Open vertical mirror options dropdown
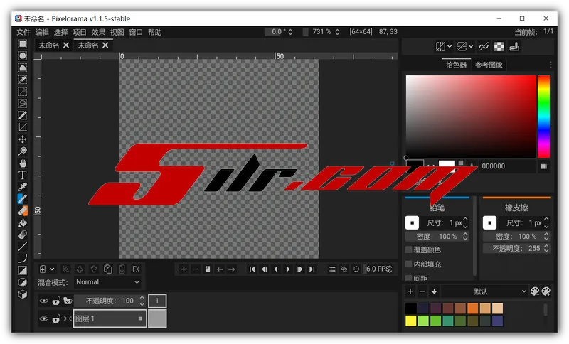The height and width of the screenshot is (344, 569). click(x=471, y=46)
